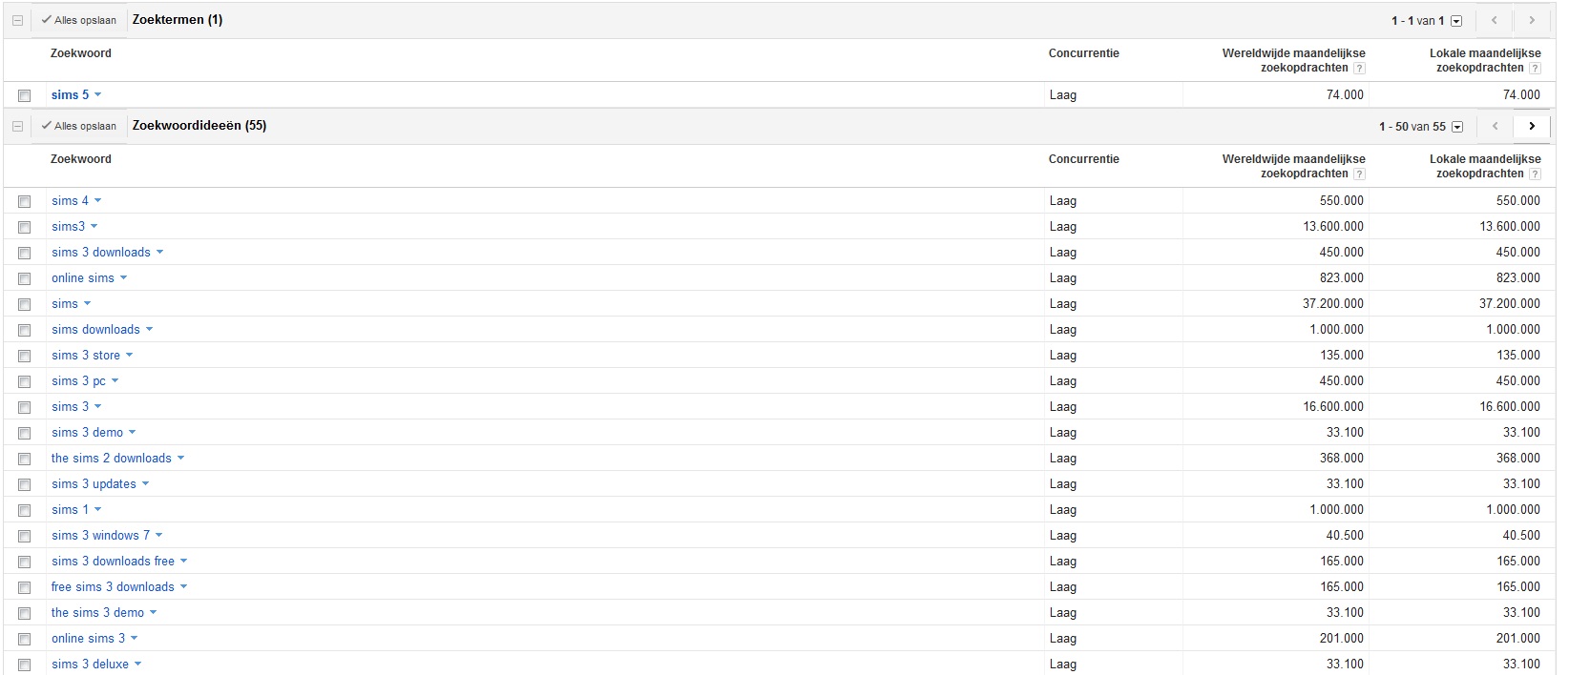The image size is (1569, 675).
Task: Open arrow menu for the sims 3 demo
Action: coord(153,613)
